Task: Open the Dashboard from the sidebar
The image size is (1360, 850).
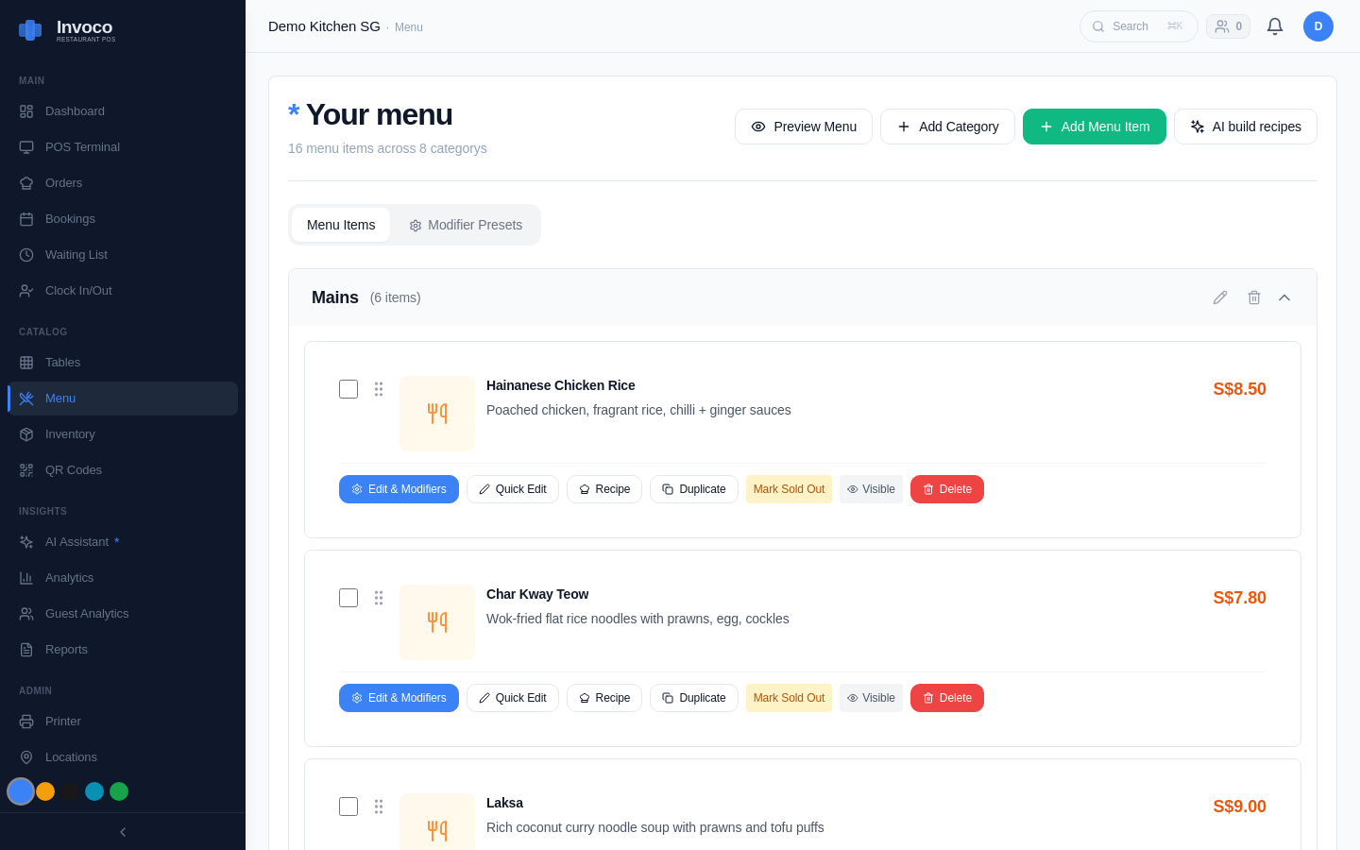Action: pyautogui.click(x=75, y=110)
